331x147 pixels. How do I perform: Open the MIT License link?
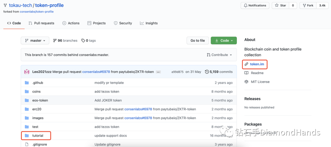coord(260,82)
